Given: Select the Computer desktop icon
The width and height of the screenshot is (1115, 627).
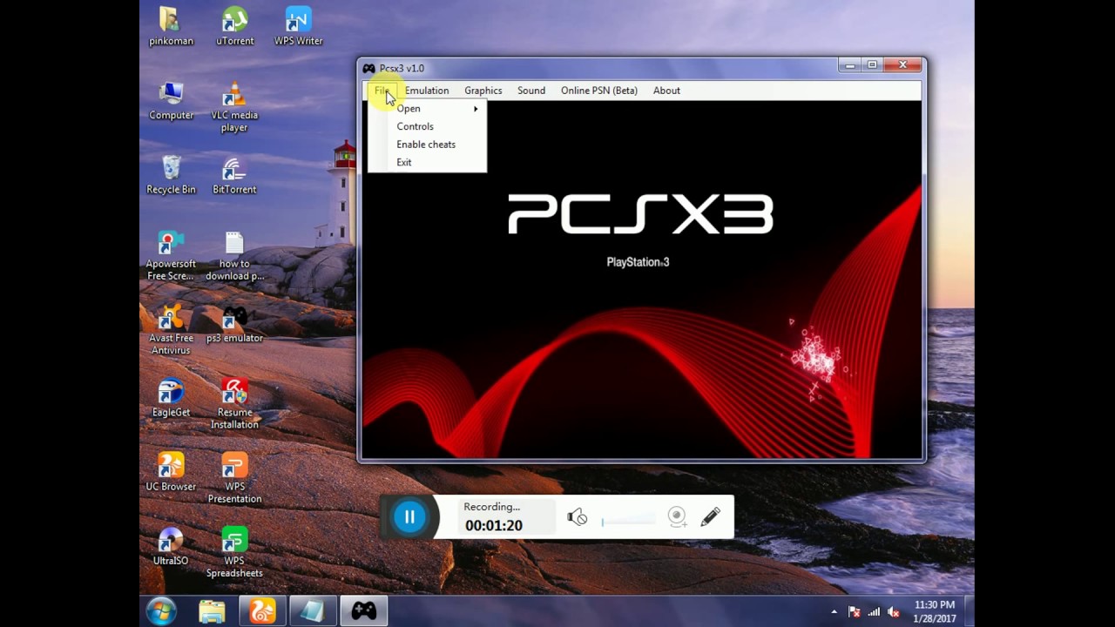Looking at the screenshot, I should [x=171, y=100].
